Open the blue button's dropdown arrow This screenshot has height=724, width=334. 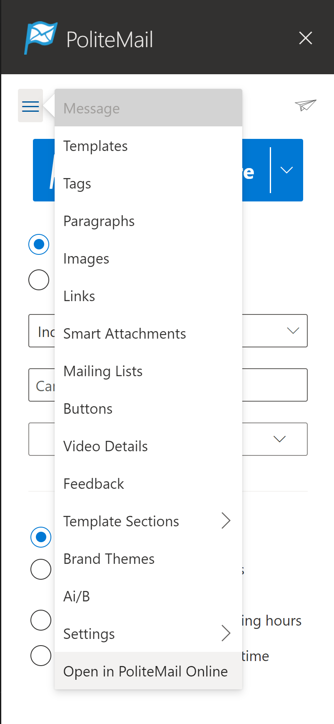click(x=286, y=170)
